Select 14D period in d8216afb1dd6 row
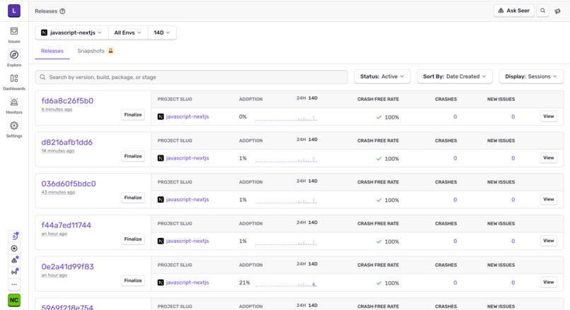The width and height of the screenshot is (570, 310). [x=313, y=139]
